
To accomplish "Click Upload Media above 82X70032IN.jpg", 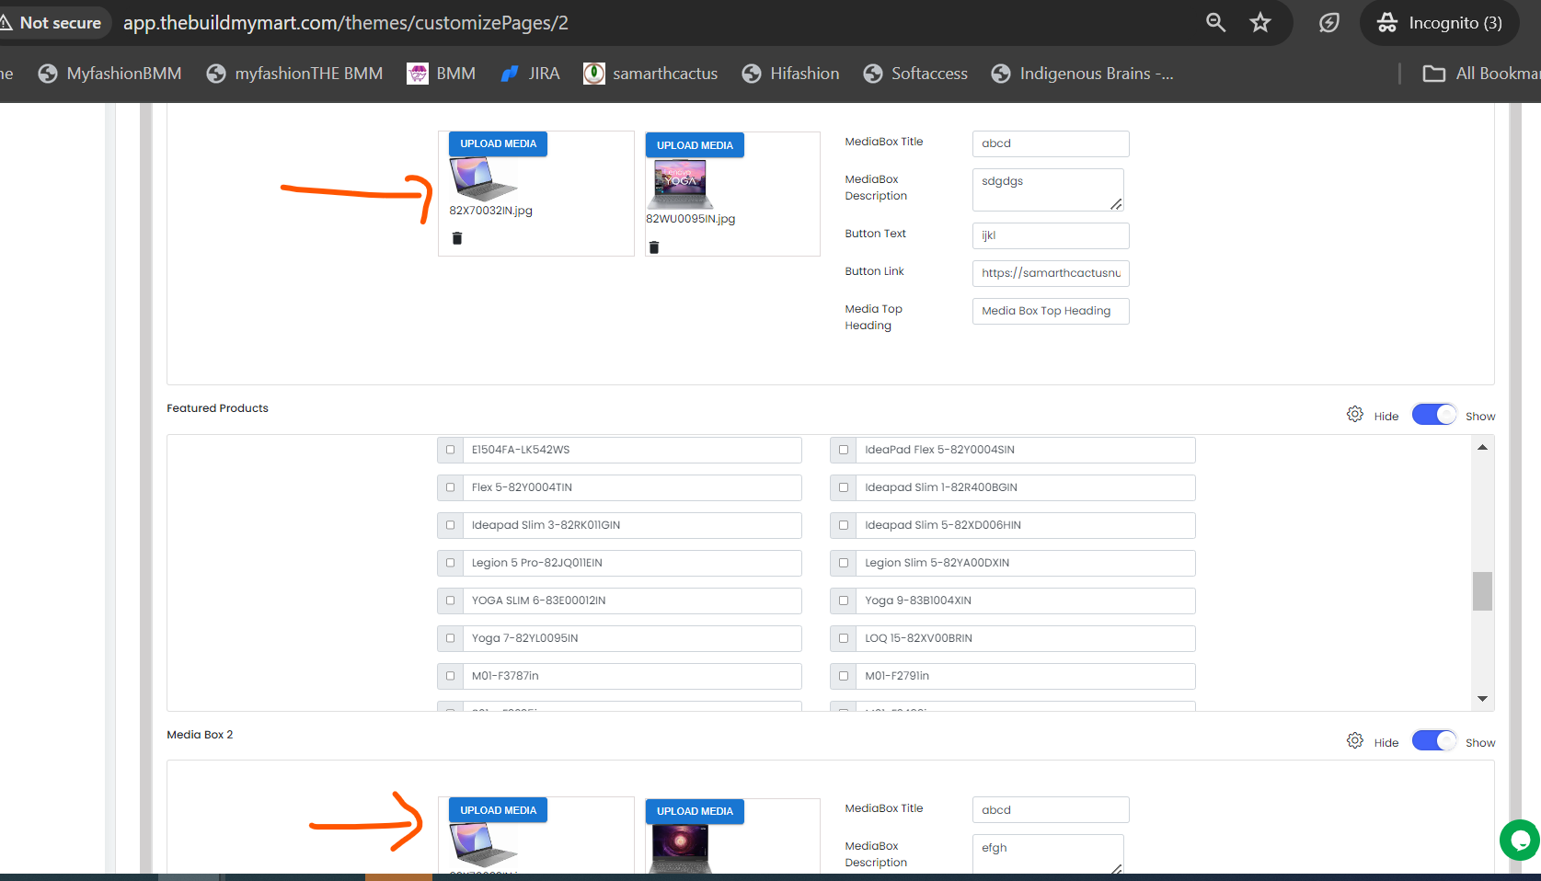I will tap(498, 143).
